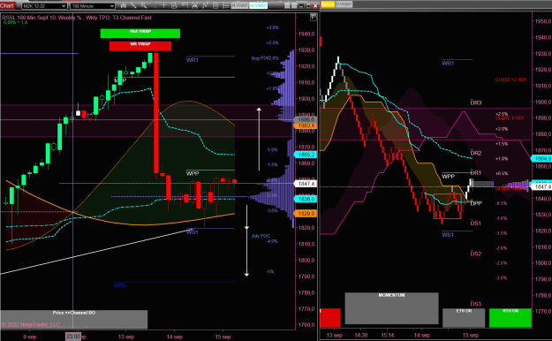Click the DR3 label in right chart
This screenshot has height=341, width=552.
click(x=476, y=102)
